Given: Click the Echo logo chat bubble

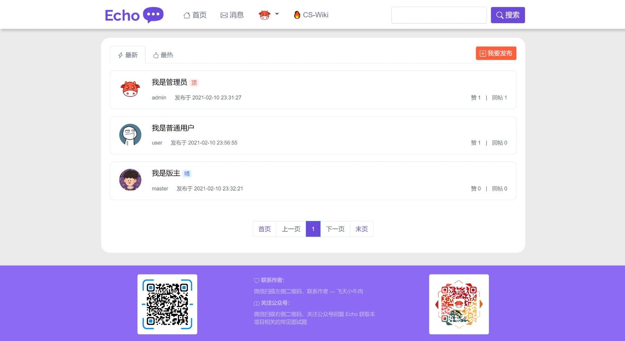Looking at the screenshot, I should click(x=153, y=15).
